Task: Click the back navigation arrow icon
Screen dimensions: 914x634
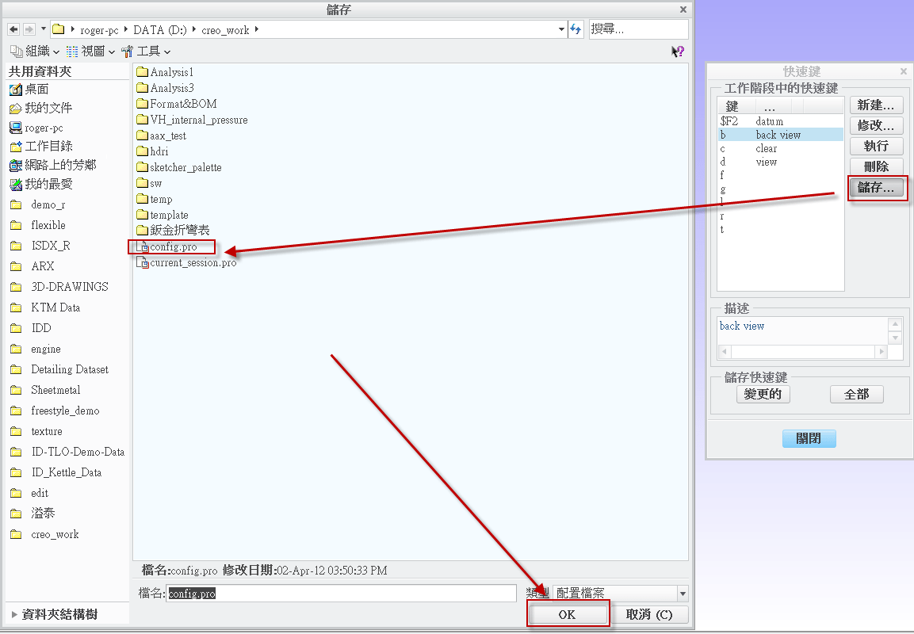Action: (x=13, y=29)
